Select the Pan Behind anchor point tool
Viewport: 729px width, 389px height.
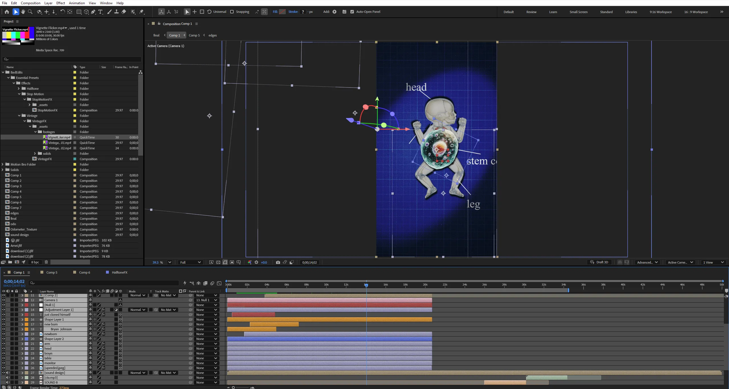point(70,12)
